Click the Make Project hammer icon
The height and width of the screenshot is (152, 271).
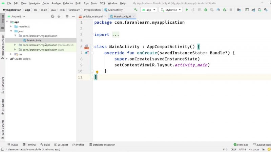click(x=136, y=10)
